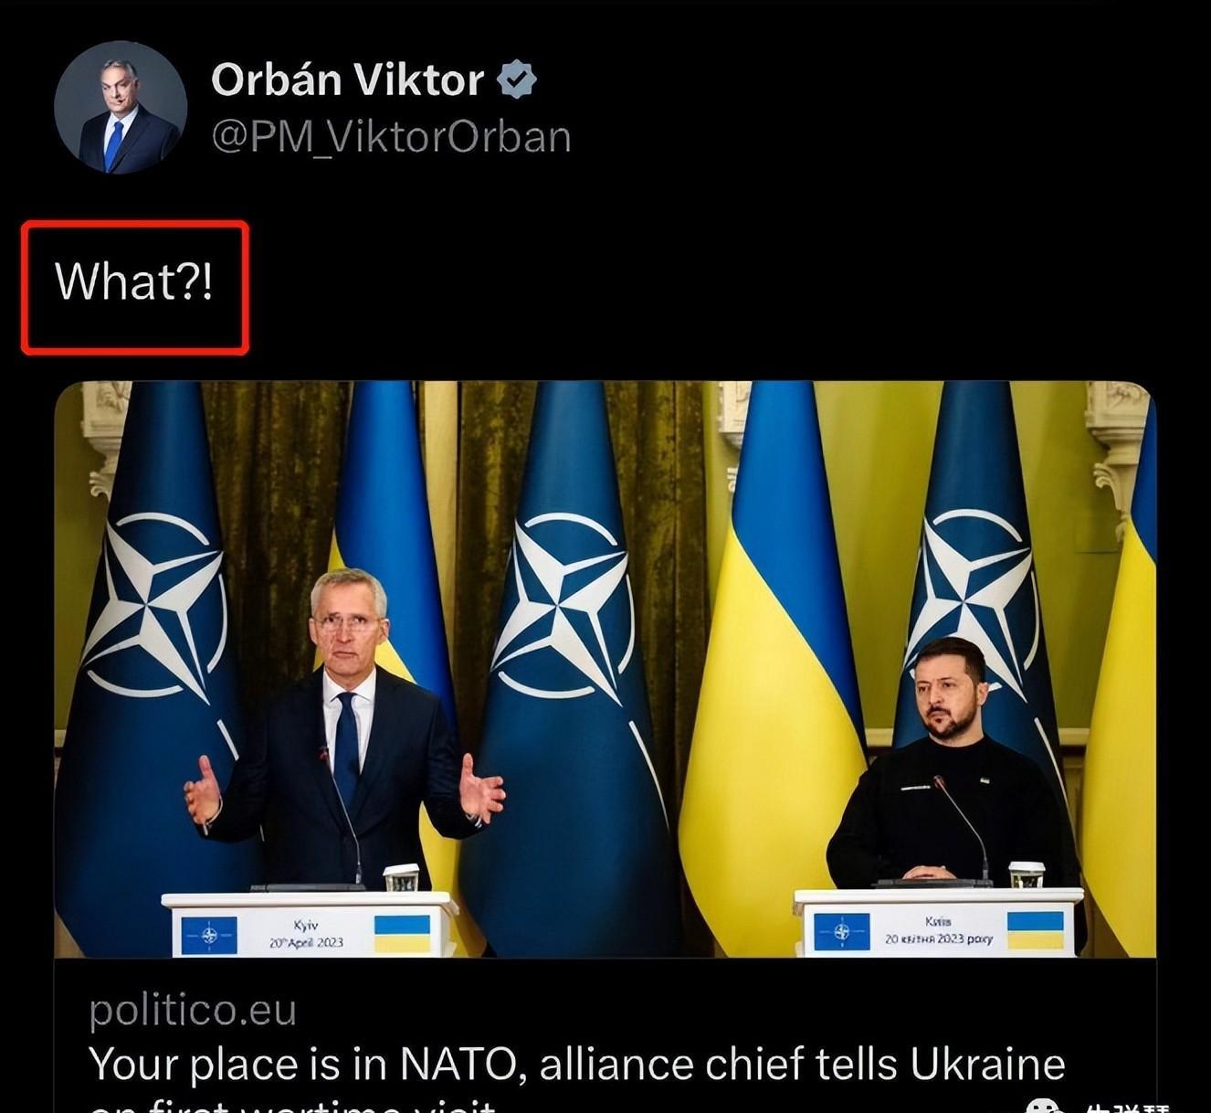
Task: Click the Ukrainian-language date label on the right podium
Action: pos(938,930)
